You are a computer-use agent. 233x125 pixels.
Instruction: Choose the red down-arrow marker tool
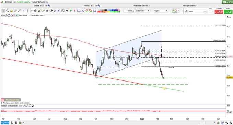pyautogui.click(x=75, y=11)
